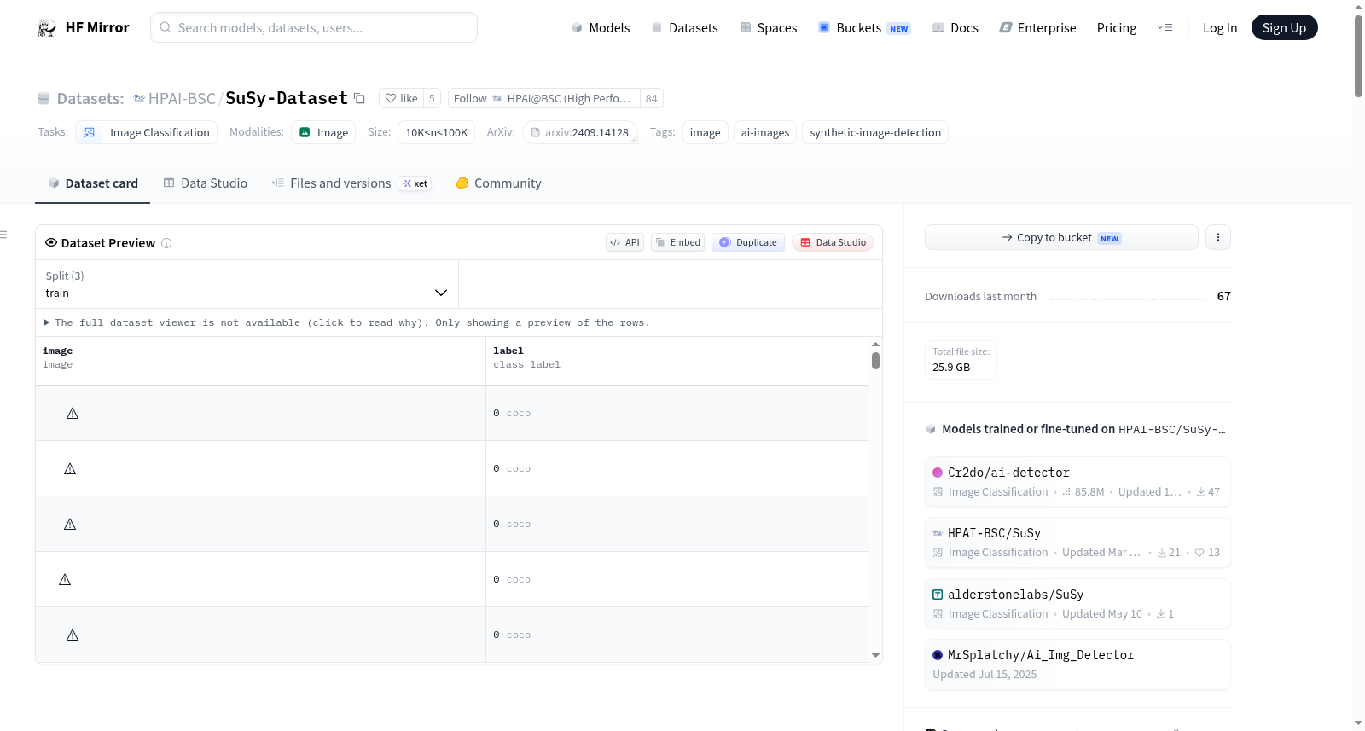Click the preview table scrollbar thumb

pyautogui.click(x=875, y=361)
